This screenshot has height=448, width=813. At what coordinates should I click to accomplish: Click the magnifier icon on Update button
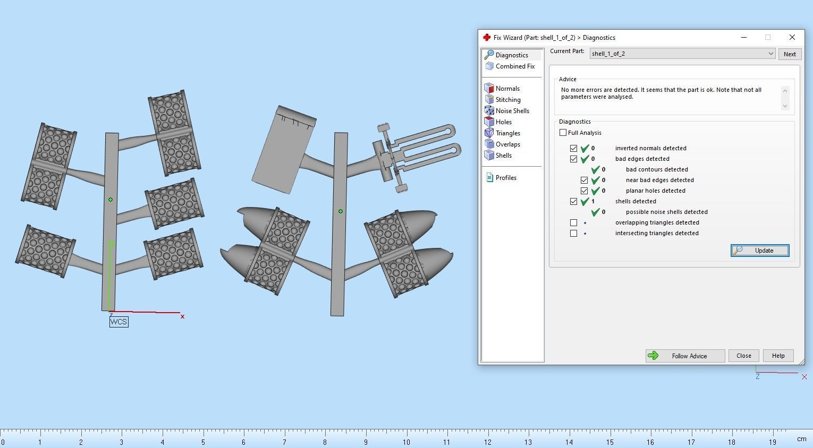pyautogui.click(x=738, y=251)
